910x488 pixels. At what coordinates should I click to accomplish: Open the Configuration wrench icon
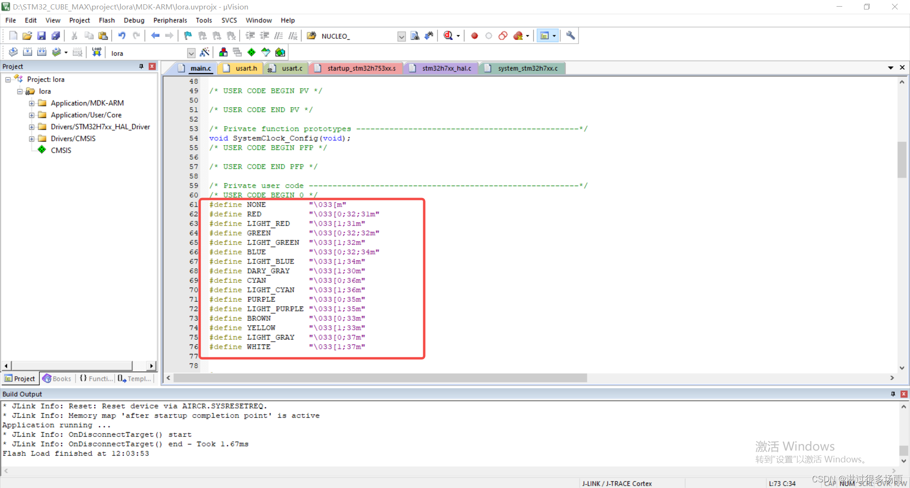coord(570,36)
